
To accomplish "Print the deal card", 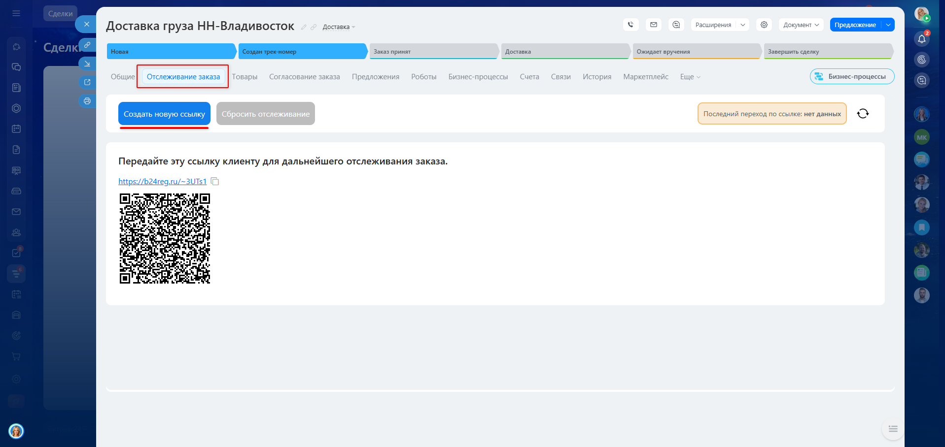I will [x=87, y=101].
